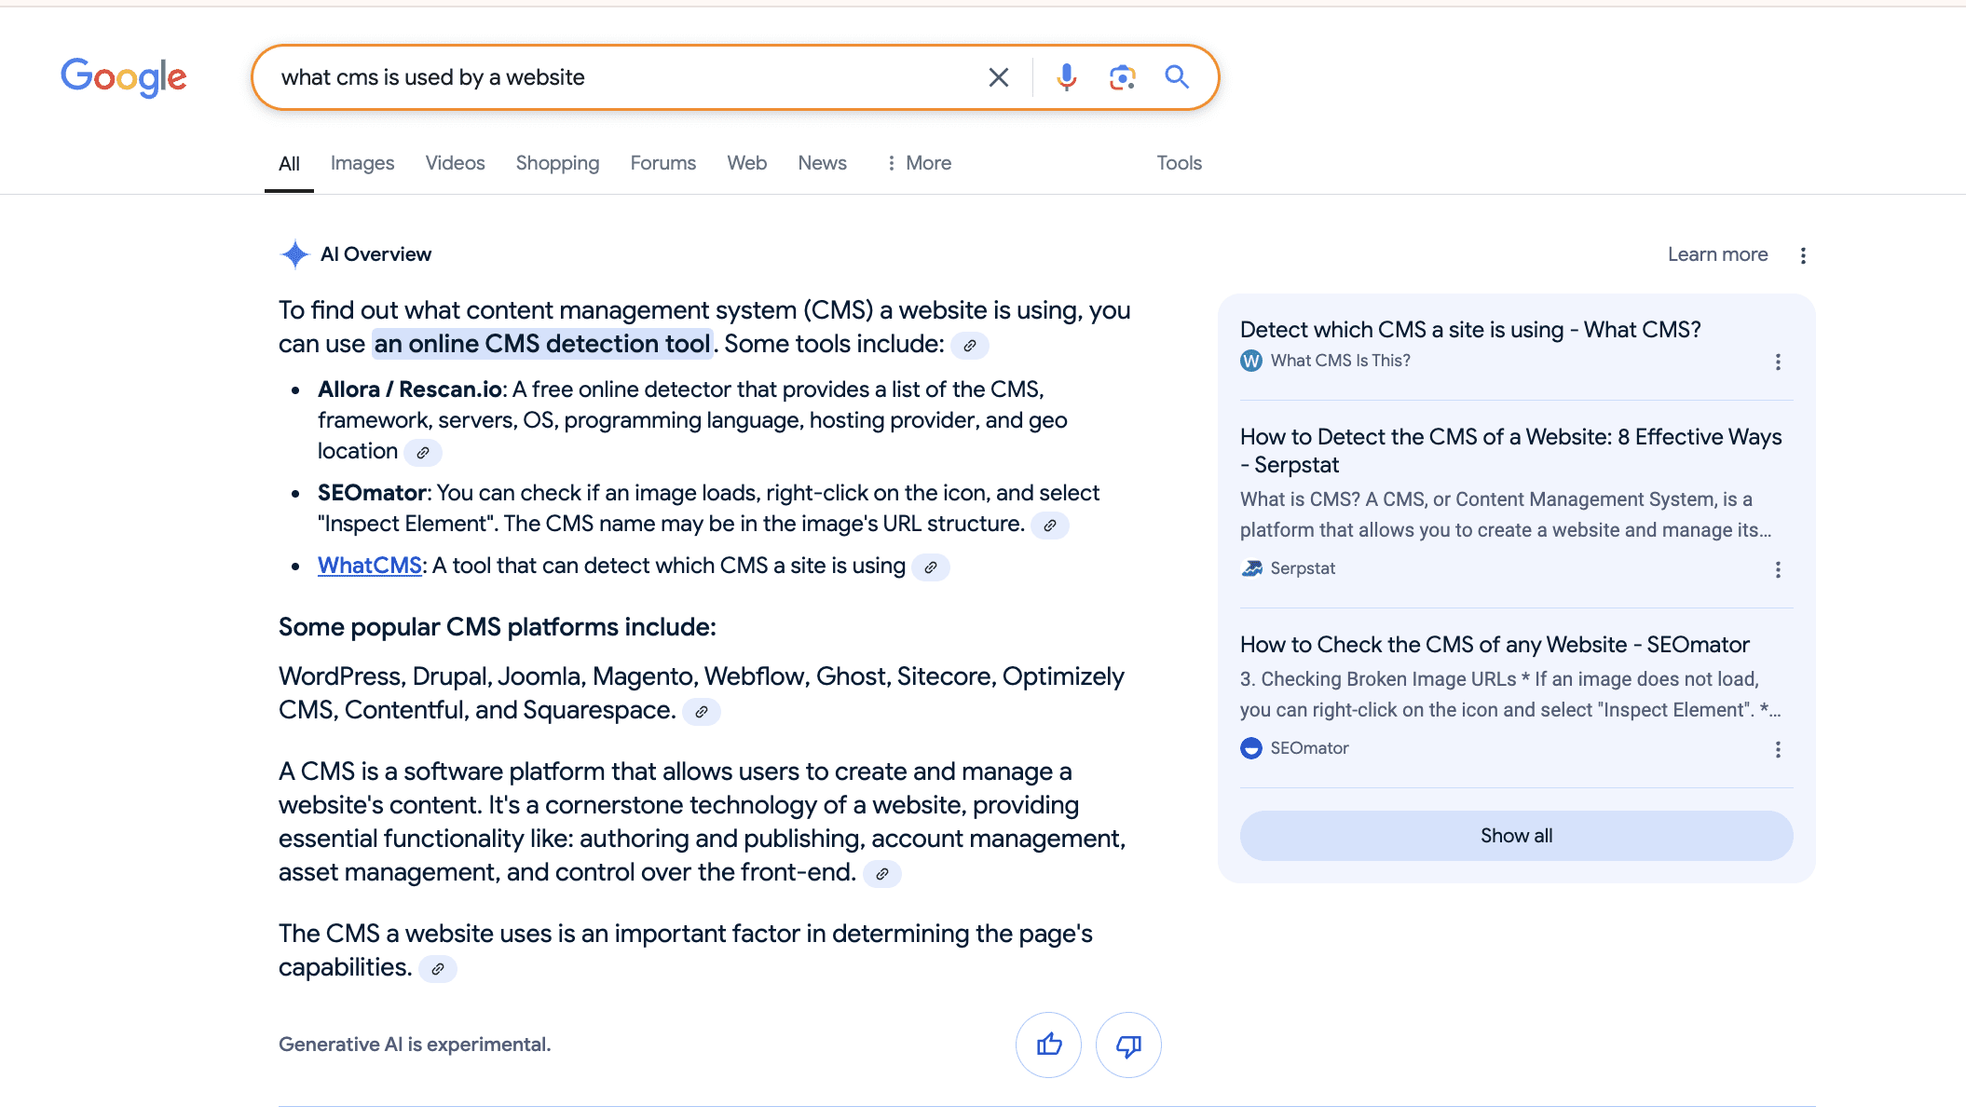Click the clear search X icon
The height and width of the screenshot is (1120, 1966).
point(998,77)
